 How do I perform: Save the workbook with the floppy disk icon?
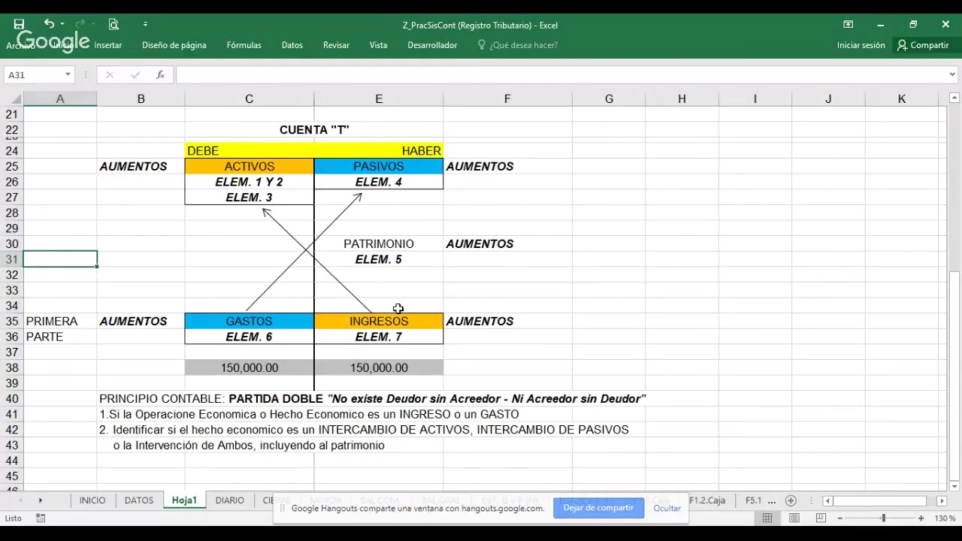pos(19,25)
